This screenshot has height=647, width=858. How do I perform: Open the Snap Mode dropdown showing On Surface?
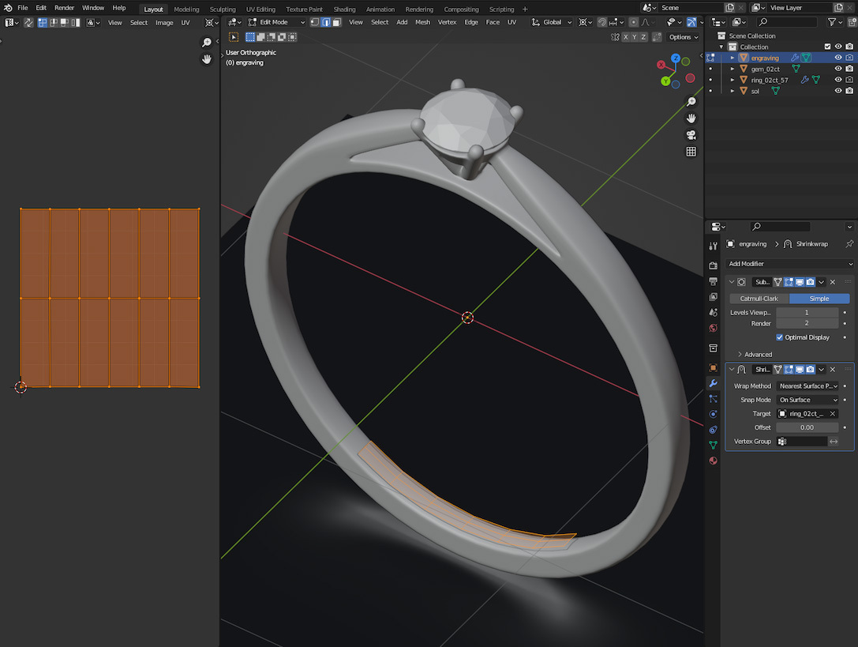tap(808, 400)
